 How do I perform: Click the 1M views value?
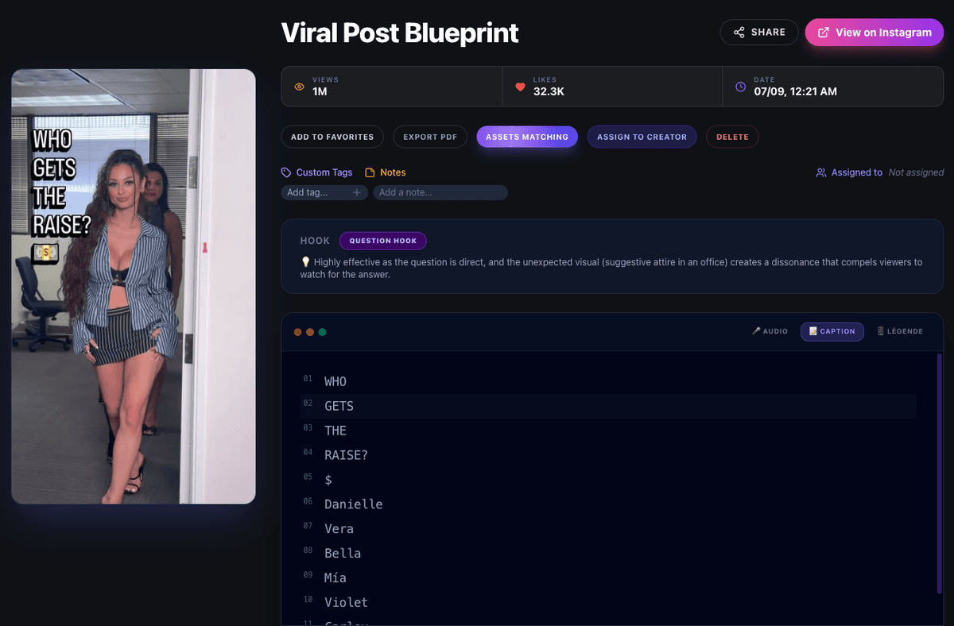[320, 92]
